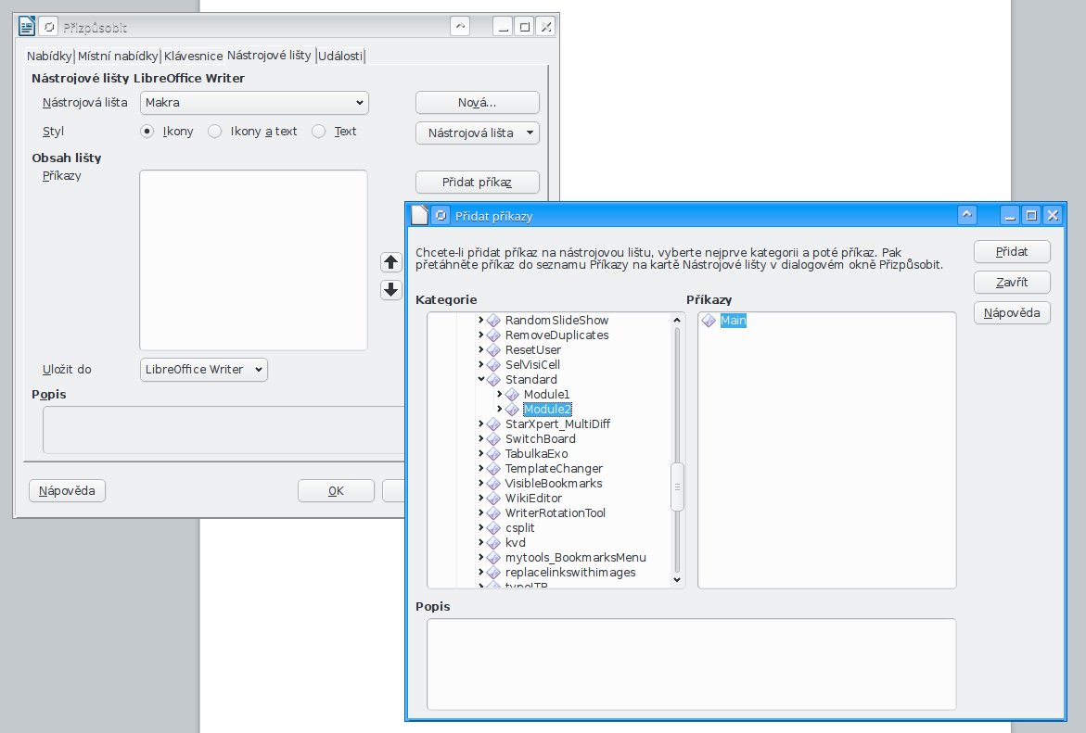
Task: Switch to the Události tab
Action: click(x=340, y=57)
